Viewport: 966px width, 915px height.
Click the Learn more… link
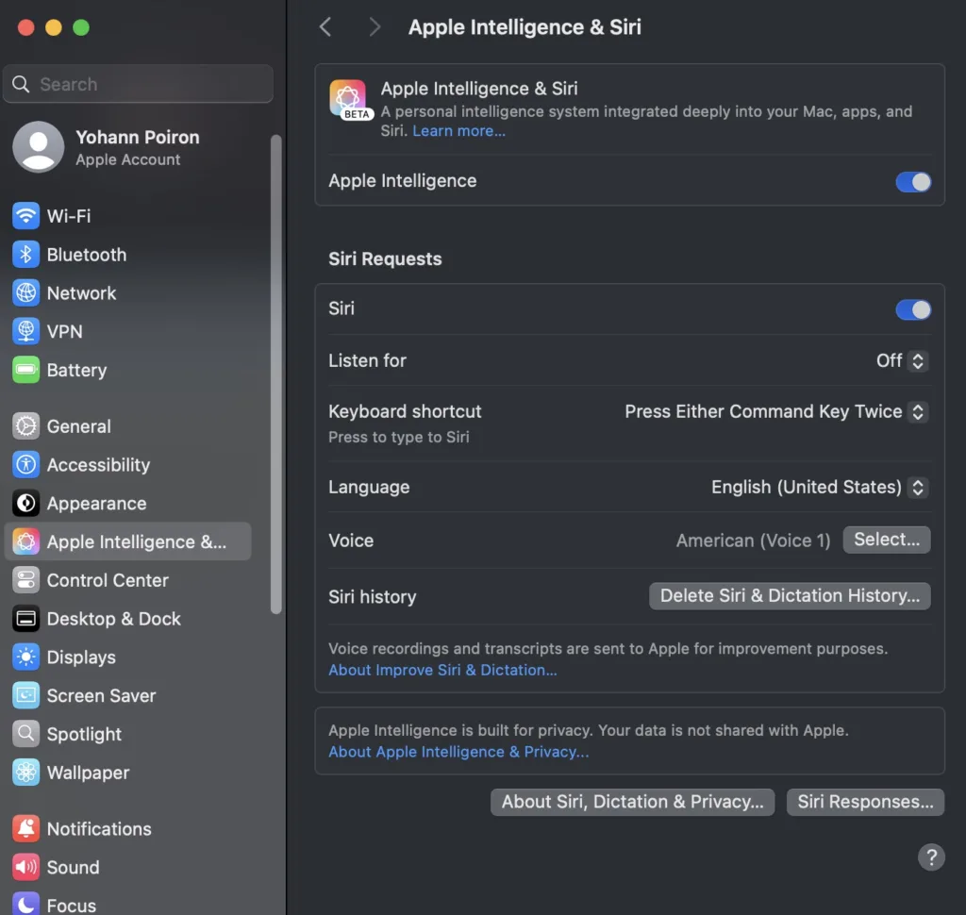click(x=458, y=130)
